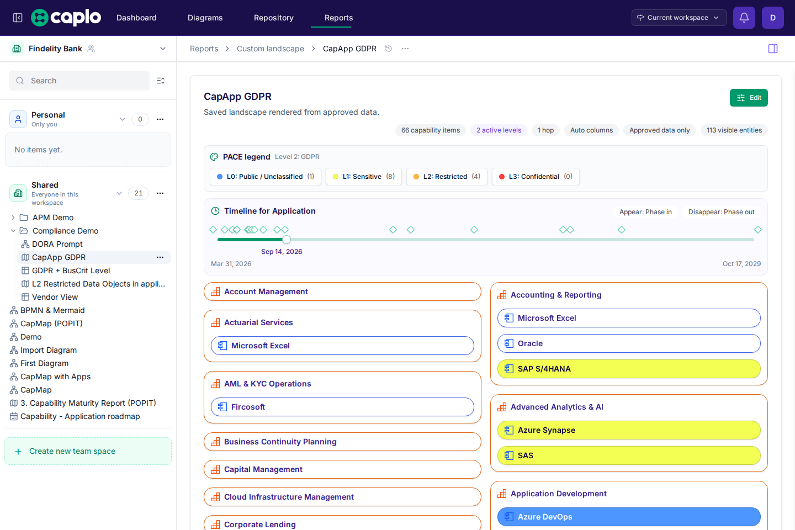Open the Azure DevOps application card
Screen dimensions: 795x530
pos(629,517)
